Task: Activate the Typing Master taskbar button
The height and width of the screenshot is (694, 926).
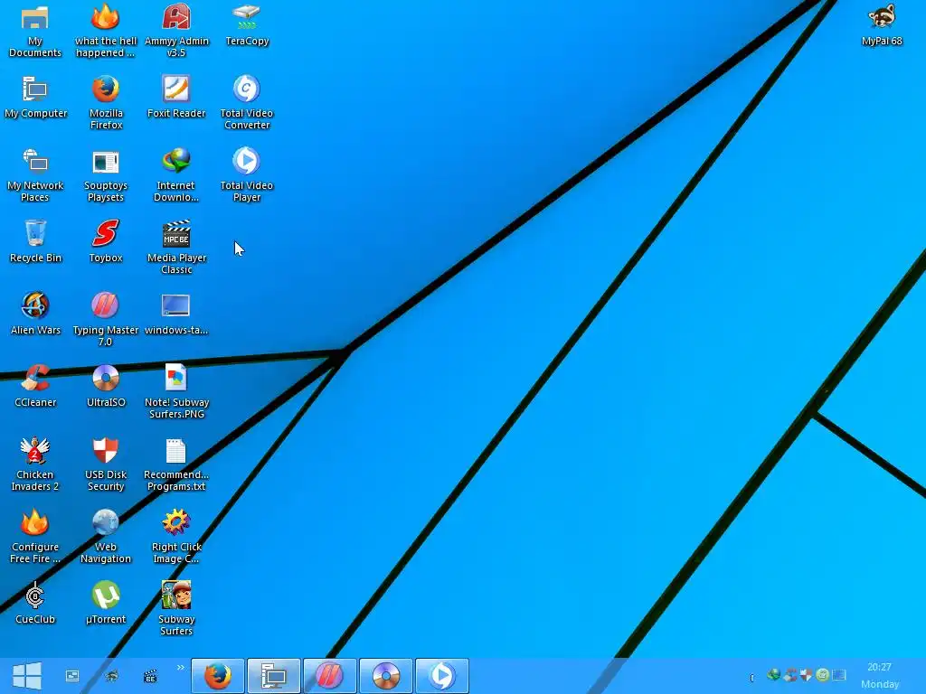Action: (329, 676)
